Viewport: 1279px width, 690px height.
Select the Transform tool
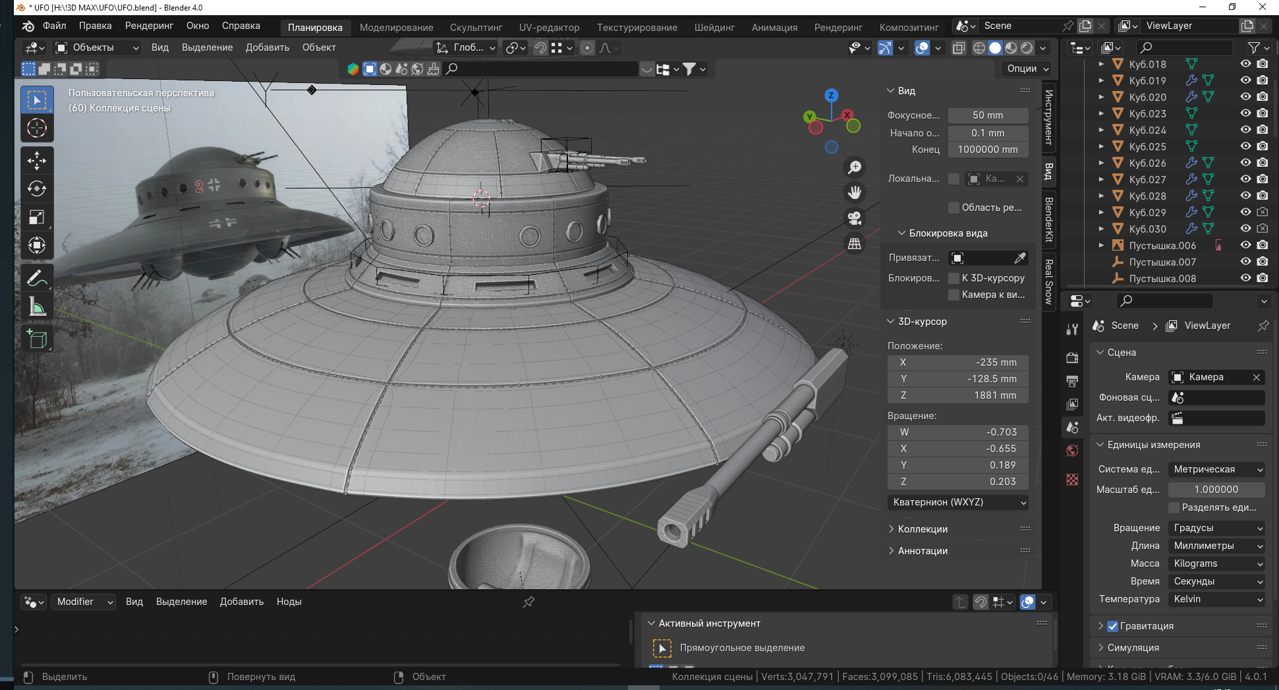point(37,246)
